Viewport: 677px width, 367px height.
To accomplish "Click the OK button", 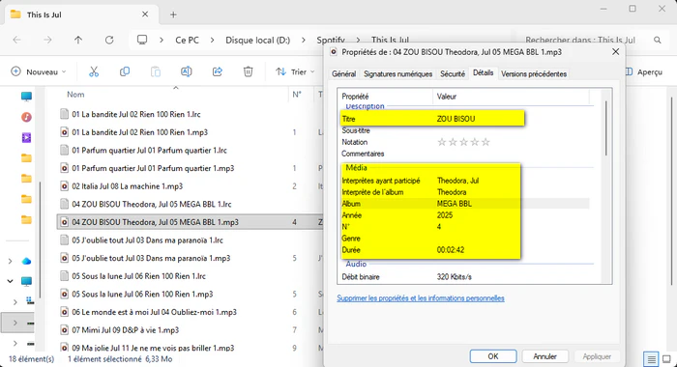I will [x=493, y=356].
